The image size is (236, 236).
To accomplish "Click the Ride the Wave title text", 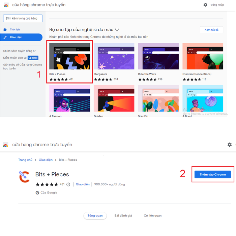I will pyautogui.click(x=147, y=74).
